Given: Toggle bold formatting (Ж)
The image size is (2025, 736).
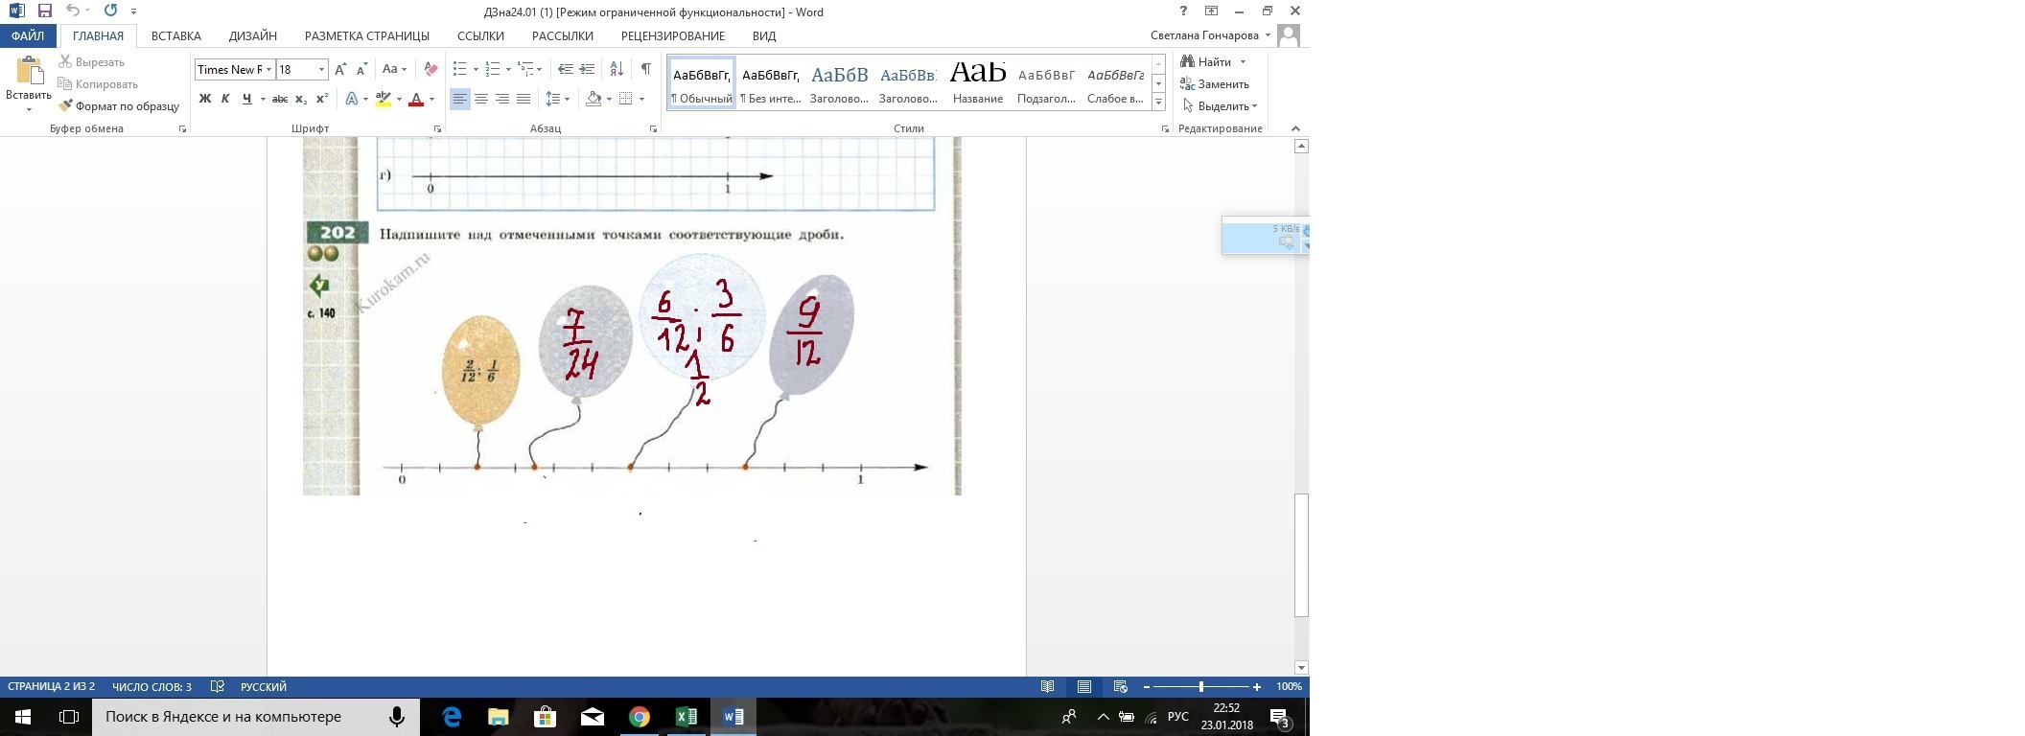Looking at the screenshot, I should (x=204, y=99).
